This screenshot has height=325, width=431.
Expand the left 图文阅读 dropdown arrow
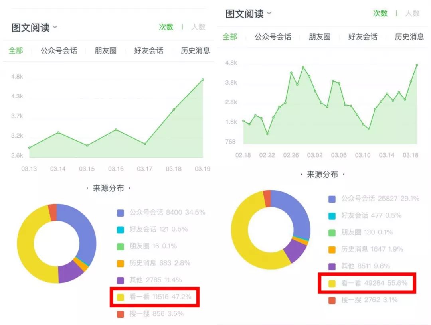click(55, 27)
